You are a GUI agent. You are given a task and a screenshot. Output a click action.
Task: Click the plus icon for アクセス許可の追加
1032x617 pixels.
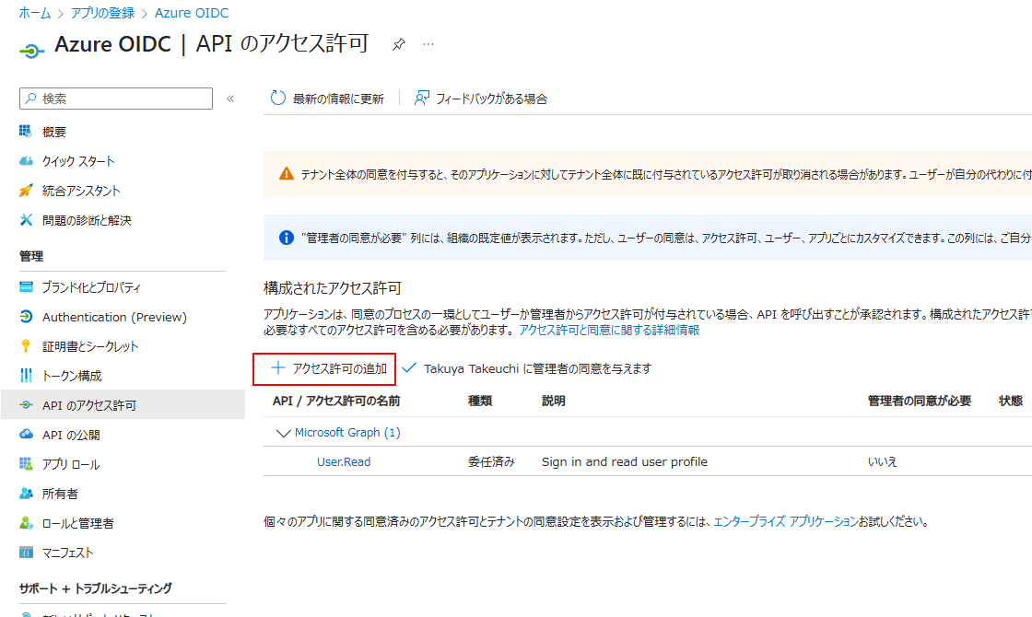click(278, 367)
